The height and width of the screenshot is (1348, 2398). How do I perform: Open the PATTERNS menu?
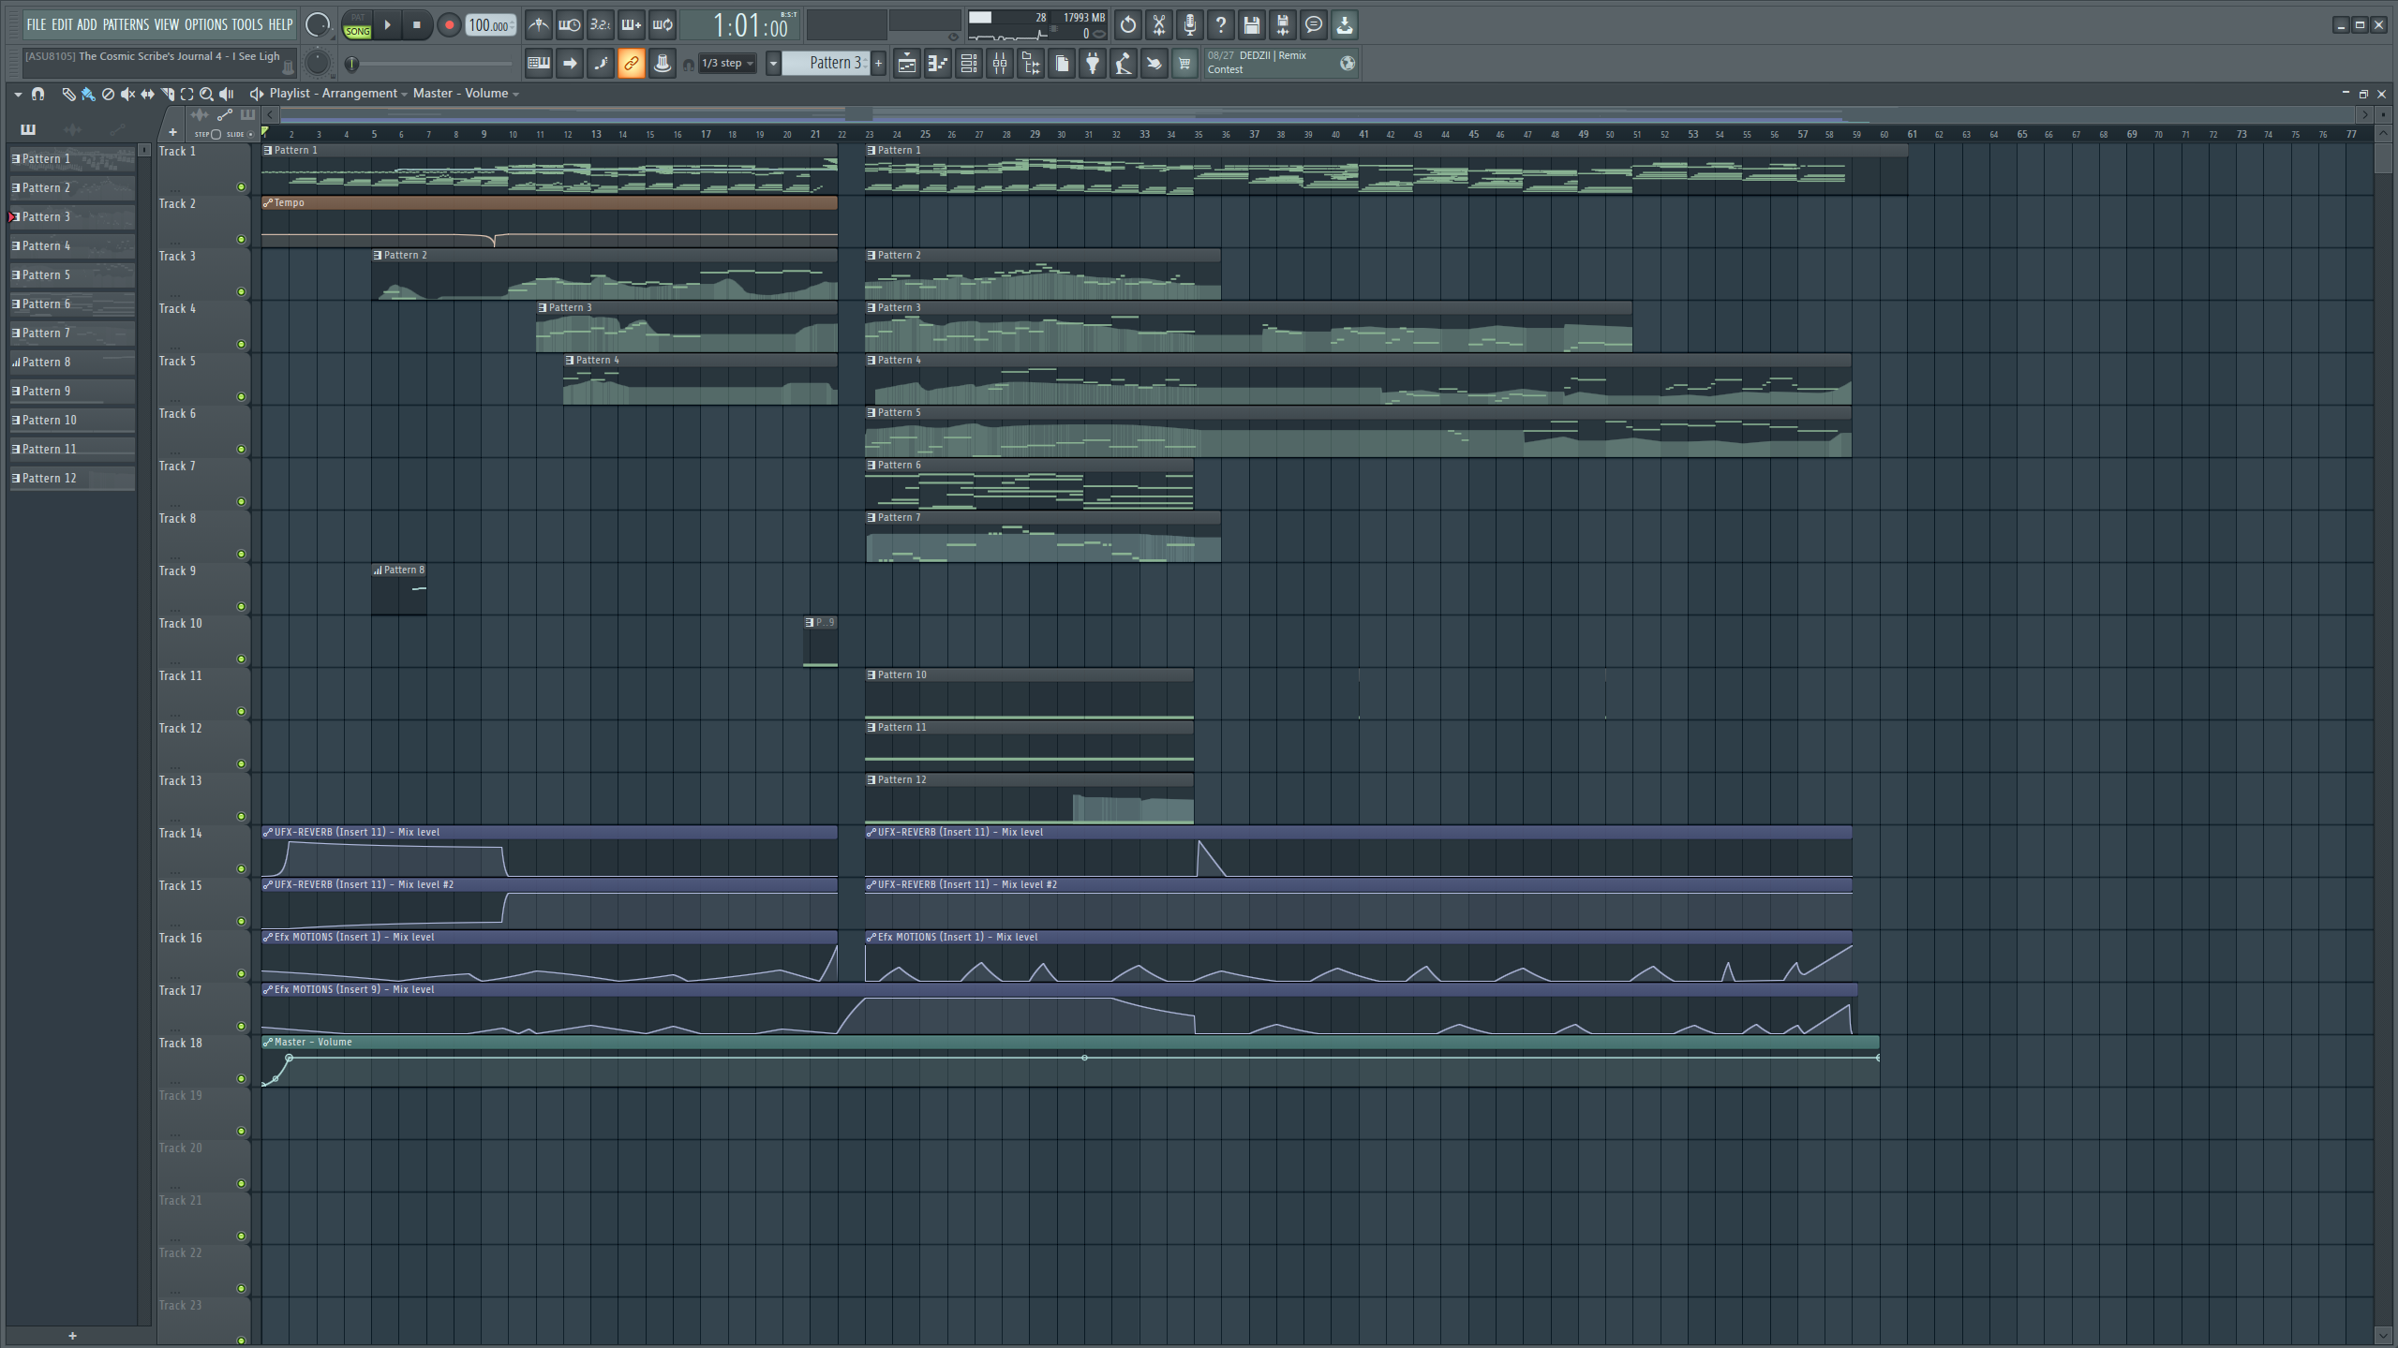126,24
